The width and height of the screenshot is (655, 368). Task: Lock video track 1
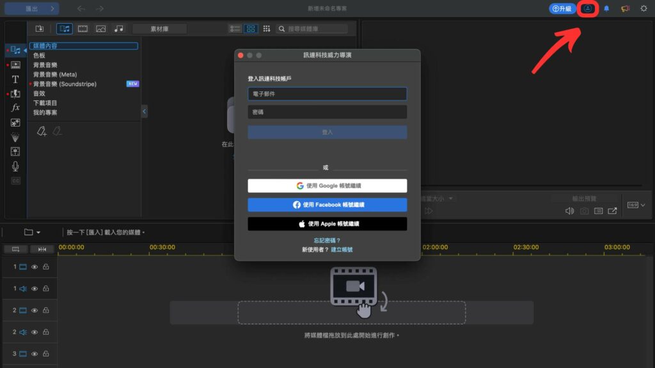(x=46, y=266)
